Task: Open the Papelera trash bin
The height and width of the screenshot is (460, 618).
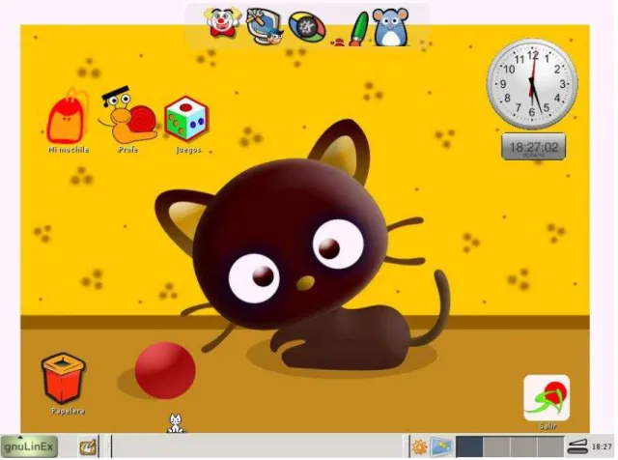Action: tap(64, 384)
